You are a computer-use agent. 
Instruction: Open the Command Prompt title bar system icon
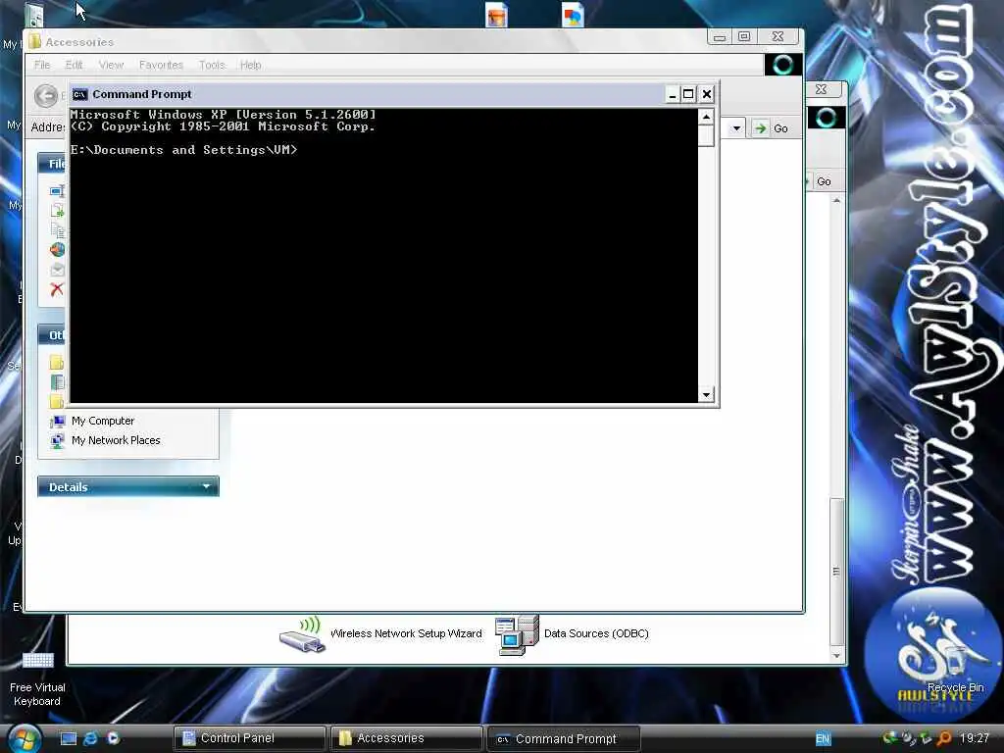tap(79, 95)
